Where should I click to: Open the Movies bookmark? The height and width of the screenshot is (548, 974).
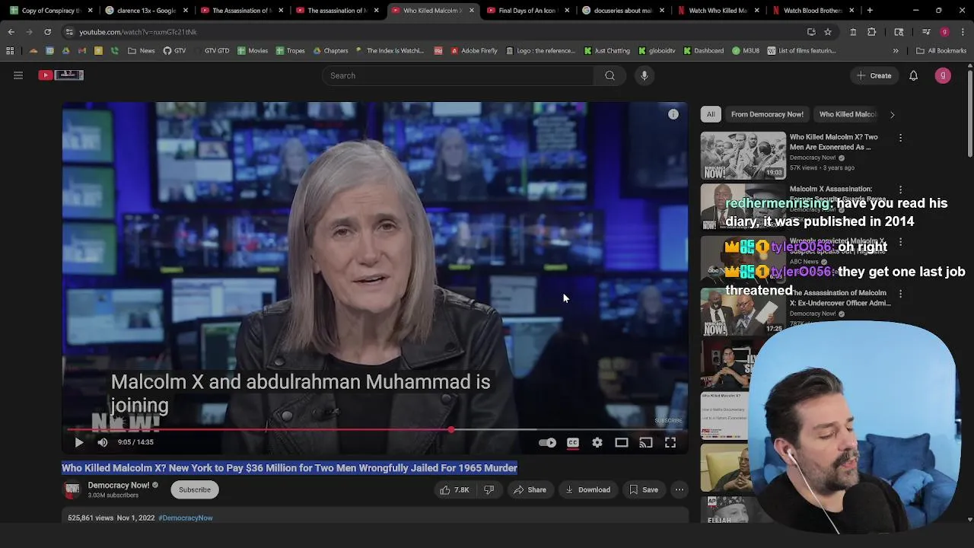click(253, 51)
